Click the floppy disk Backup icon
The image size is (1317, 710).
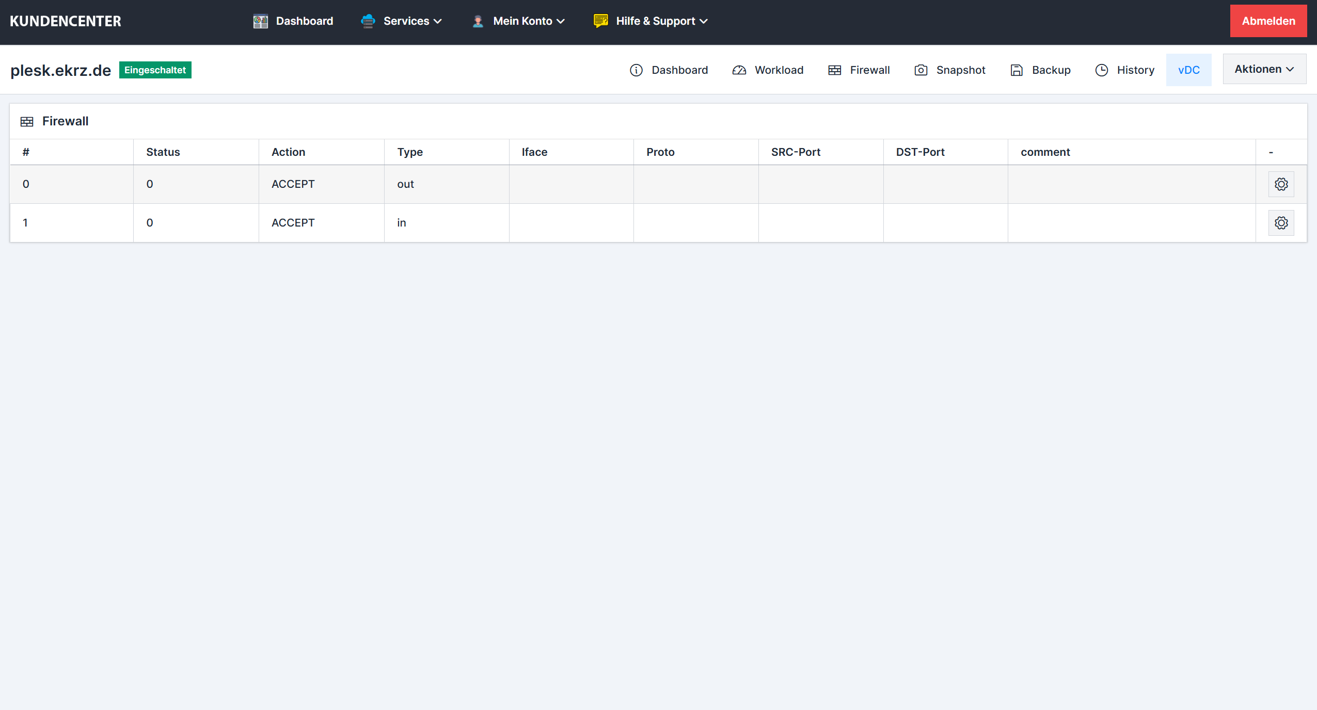click(1017, 70)
